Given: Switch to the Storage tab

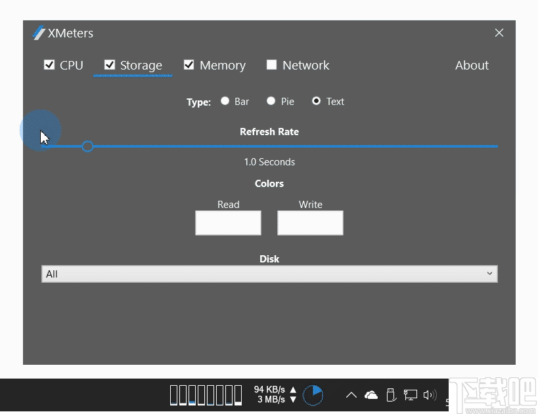Looking at the screenshot, I should click(141, 65).
